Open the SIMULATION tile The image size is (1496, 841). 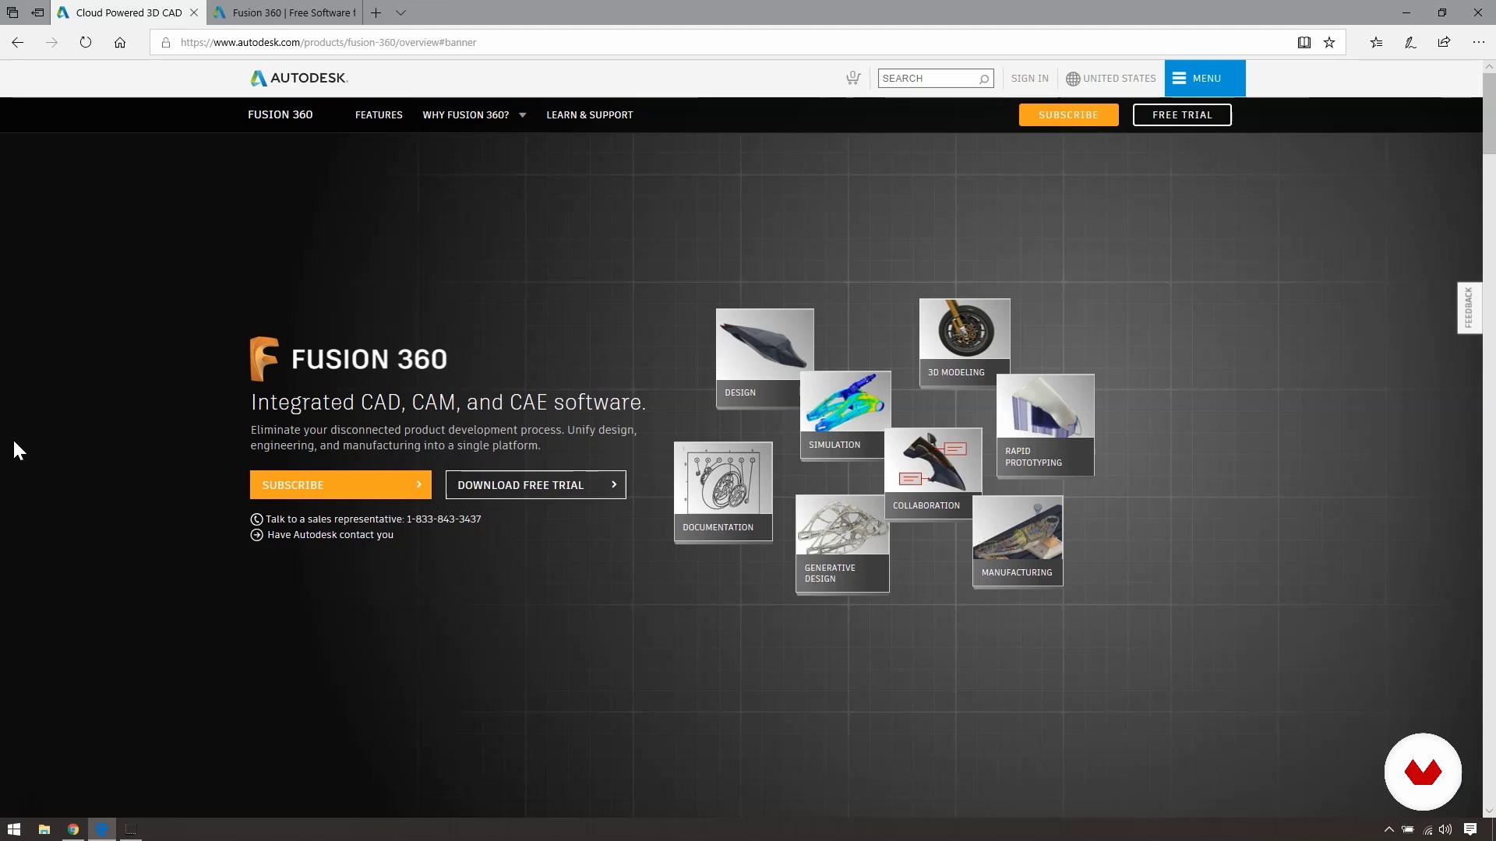(845, 415)
